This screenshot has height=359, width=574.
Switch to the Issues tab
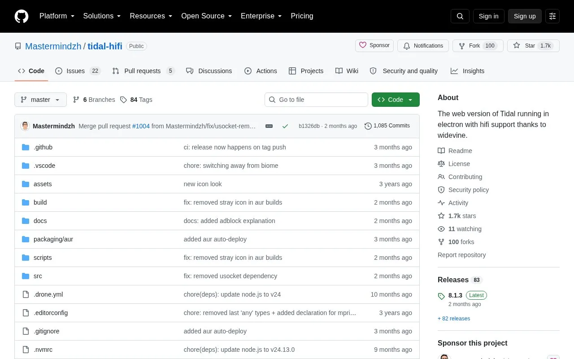(78, 71)
